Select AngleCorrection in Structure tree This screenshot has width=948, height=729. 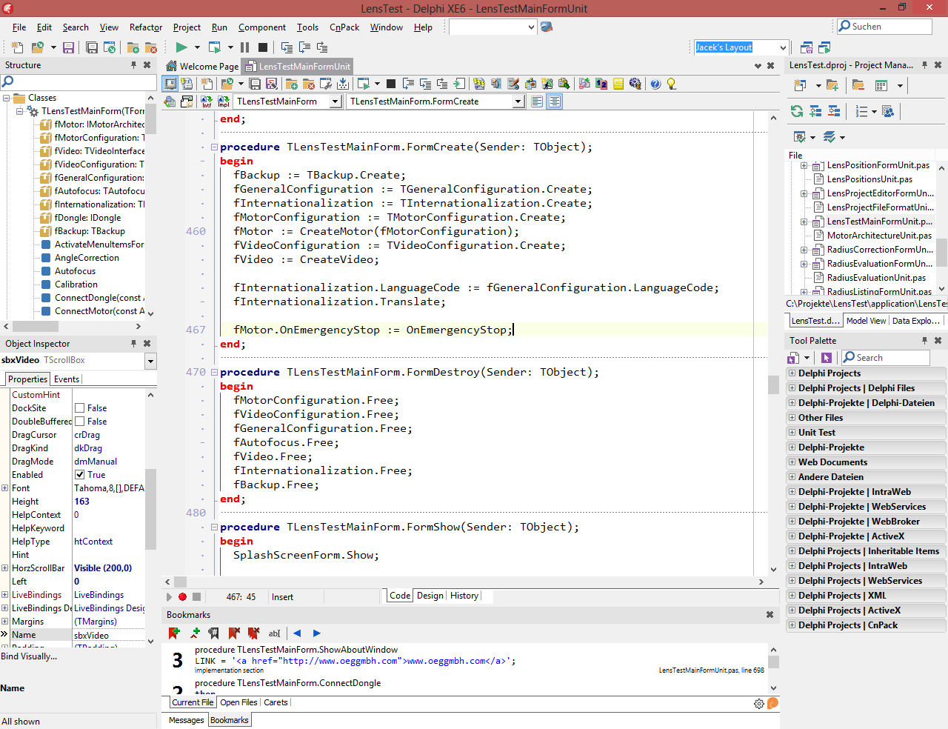(x=87, y=258)
